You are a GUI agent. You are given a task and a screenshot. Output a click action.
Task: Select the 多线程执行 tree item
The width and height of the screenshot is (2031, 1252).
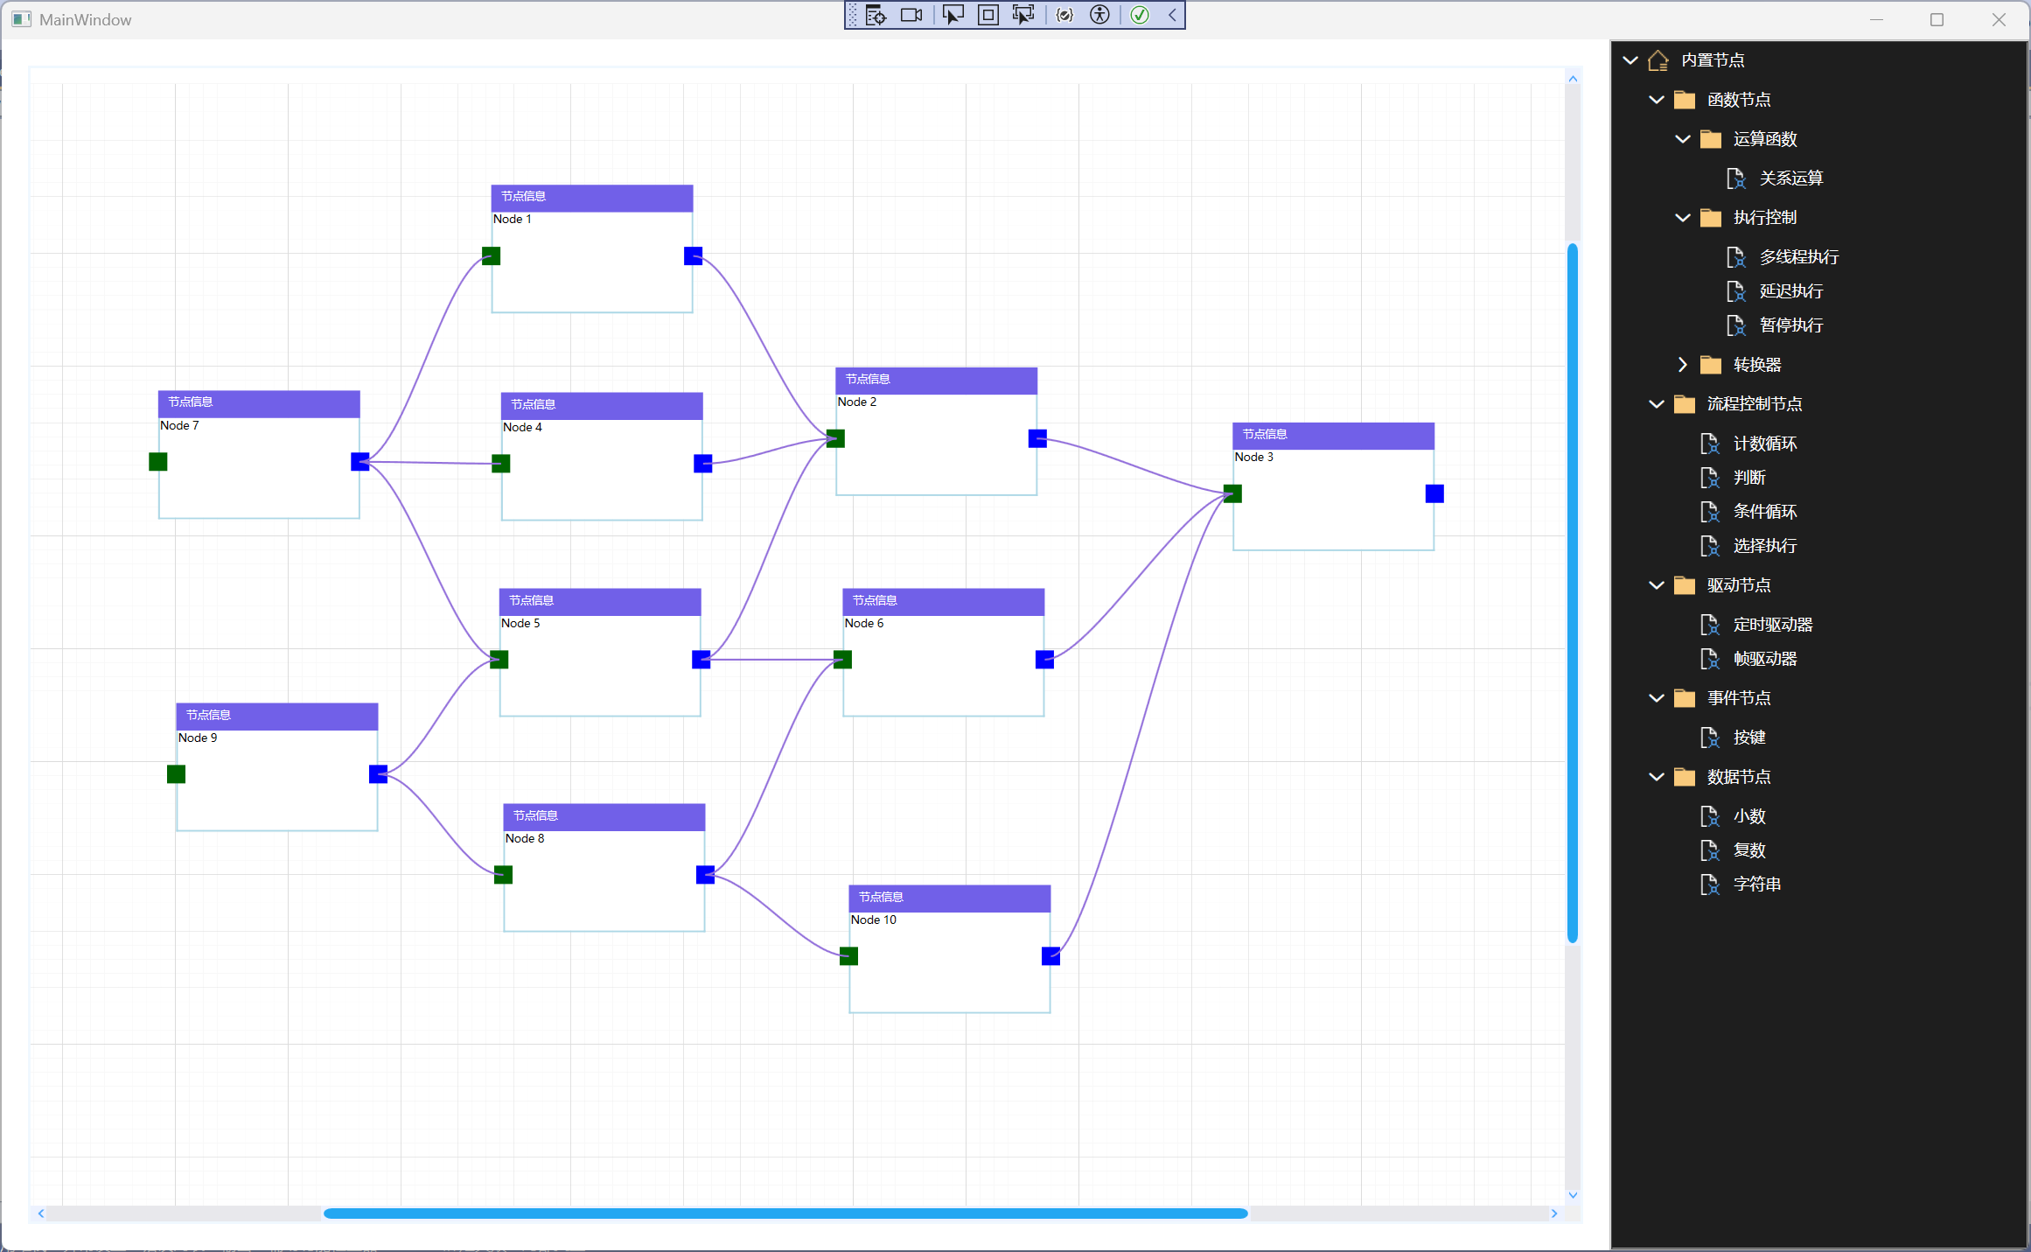click(1798, 257)
